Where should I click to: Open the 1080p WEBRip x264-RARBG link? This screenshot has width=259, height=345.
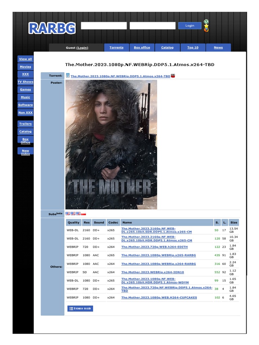pyautogui.click(x=159, y=264)
